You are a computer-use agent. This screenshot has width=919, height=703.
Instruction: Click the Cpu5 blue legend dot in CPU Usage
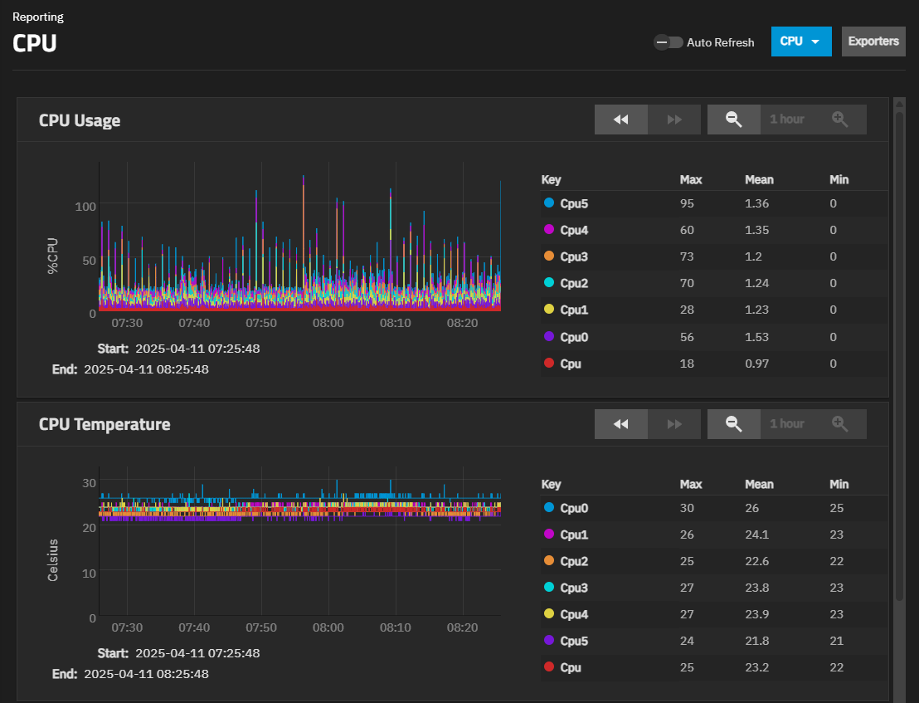tap(548, 203)
